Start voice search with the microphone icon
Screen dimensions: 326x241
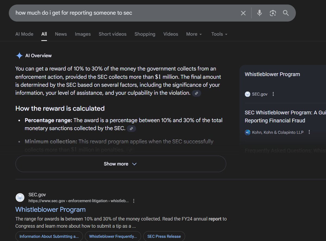click(x=259, y=13)
